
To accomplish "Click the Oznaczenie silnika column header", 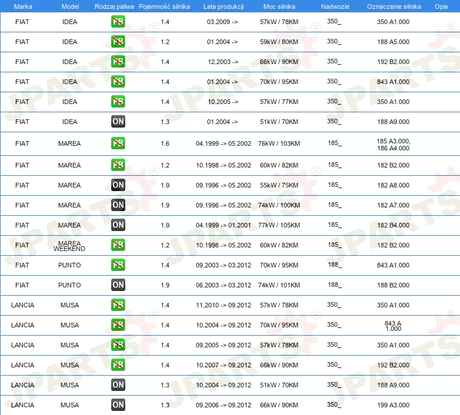I will click(394, 6).
